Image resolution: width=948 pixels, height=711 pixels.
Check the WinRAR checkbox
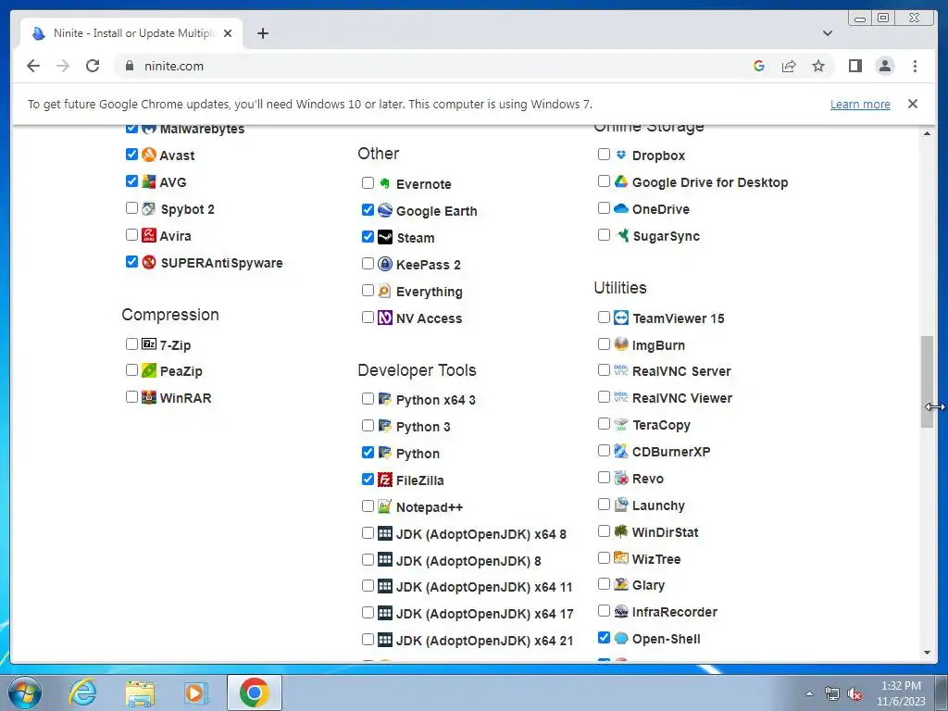coord(131,396)
